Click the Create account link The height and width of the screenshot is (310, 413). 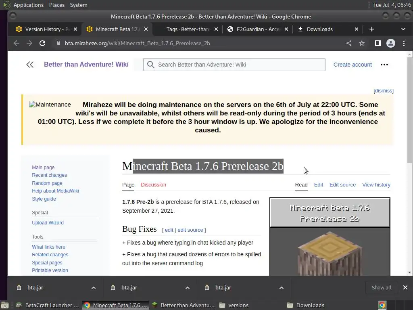coord(353,65)
